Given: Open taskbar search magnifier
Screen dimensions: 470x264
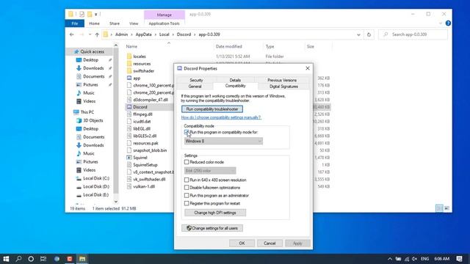Looking at the screenshot, I should (x=18, y=259).
